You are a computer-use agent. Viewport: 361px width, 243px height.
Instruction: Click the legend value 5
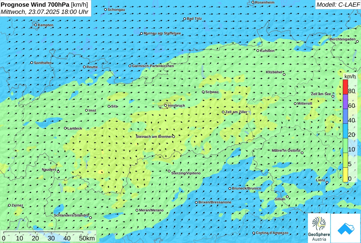point(350,164)
